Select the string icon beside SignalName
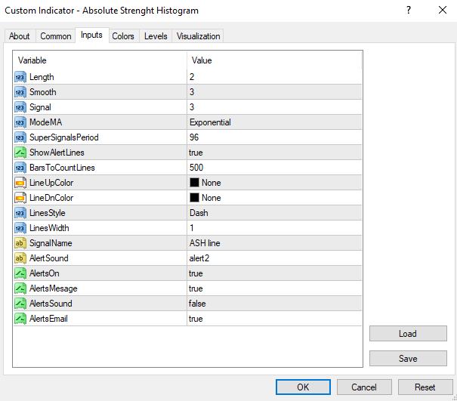 20,243
